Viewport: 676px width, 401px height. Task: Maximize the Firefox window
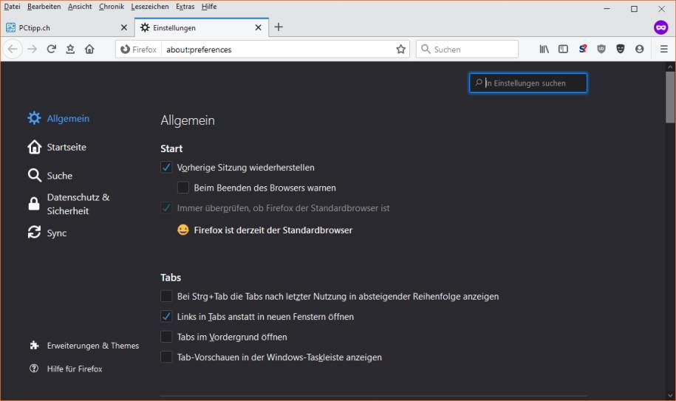point(634,9)
